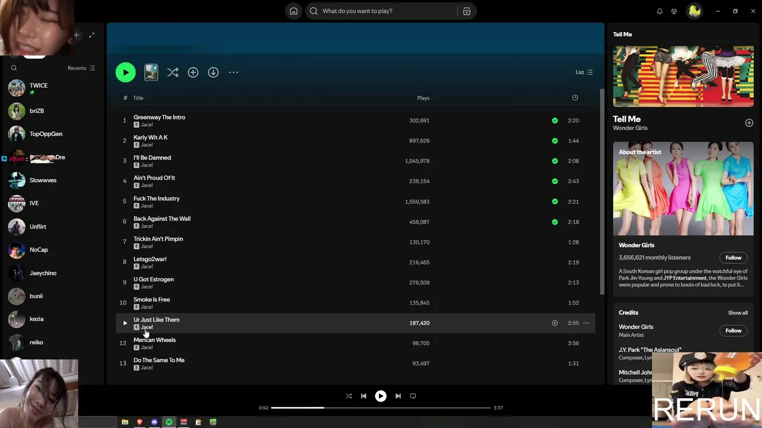Sort by Plays column header
The height and width of the screenshot is (428, 762).
click(423, 98)
